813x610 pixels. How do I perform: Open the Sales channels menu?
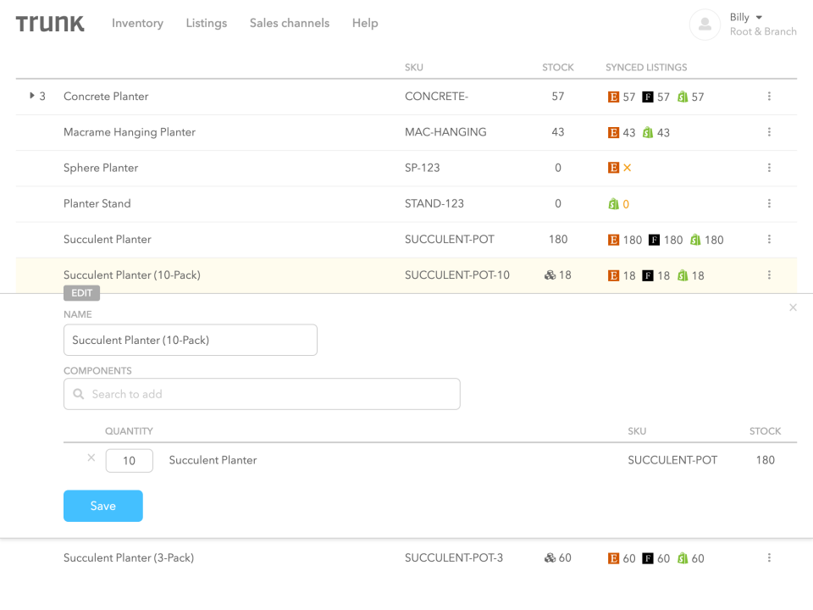(x=290, y=23)
